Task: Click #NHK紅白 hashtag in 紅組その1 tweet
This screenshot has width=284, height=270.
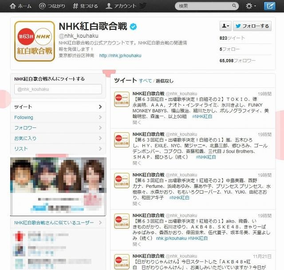Action: click(x=198, y=238)
